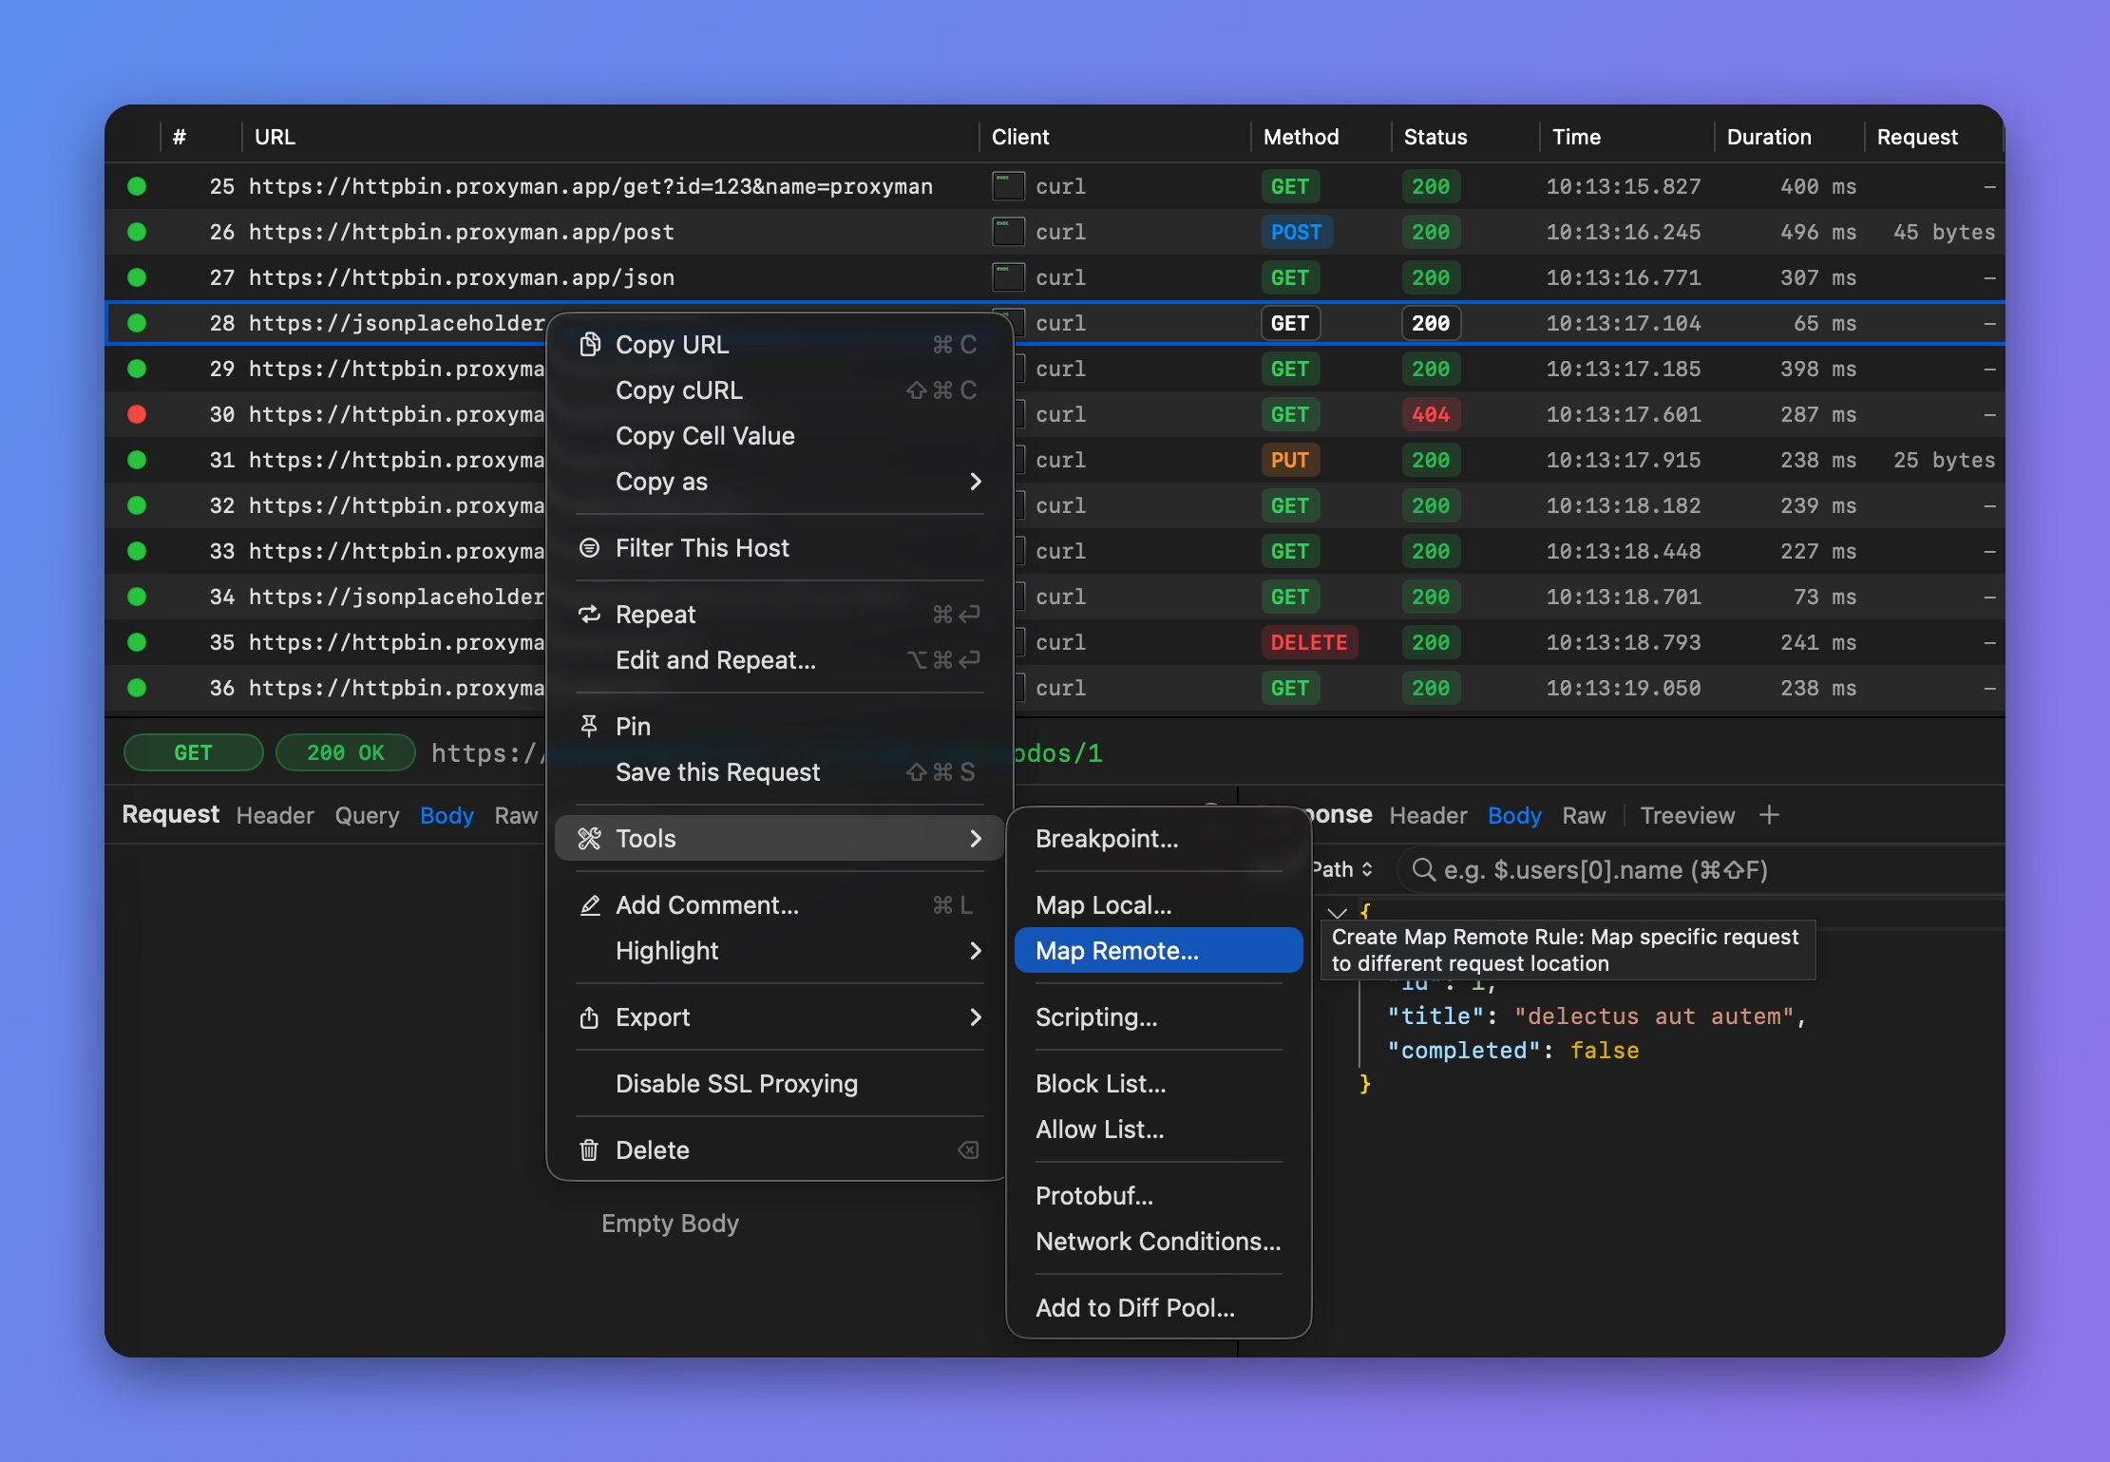Click the Delete trash icon

tap(589, 1150)
